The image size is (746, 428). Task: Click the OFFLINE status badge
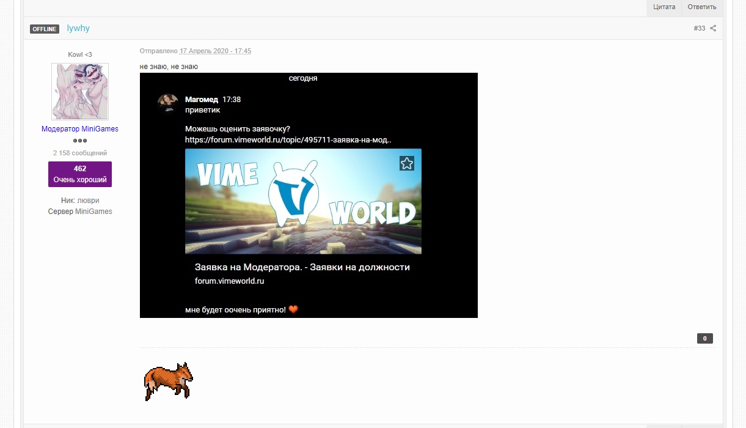click(45, 29)
